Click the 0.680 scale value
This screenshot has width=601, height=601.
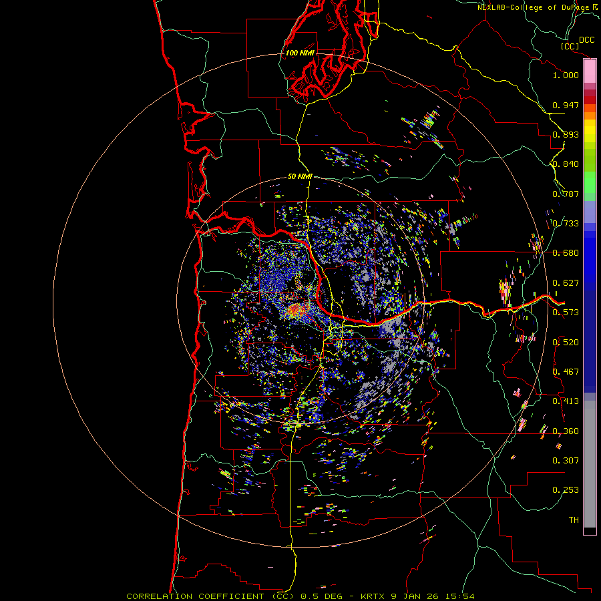click(x=566, y=253)
